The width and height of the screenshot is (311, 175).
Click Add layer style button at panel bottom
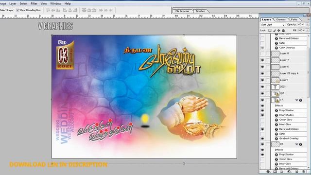[x=268, y=172]
